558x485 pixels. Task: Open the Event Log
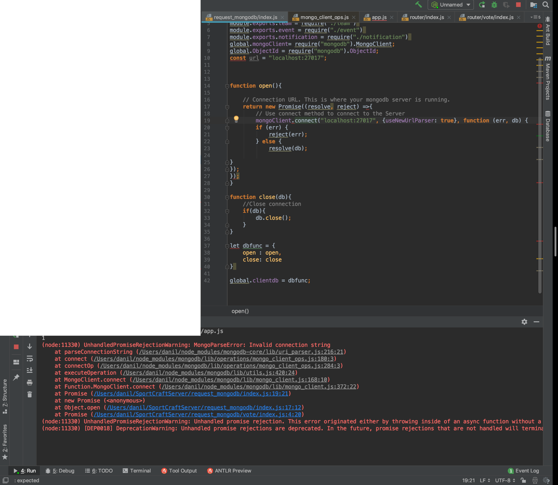pyautogui.click(x=523, y=471)
